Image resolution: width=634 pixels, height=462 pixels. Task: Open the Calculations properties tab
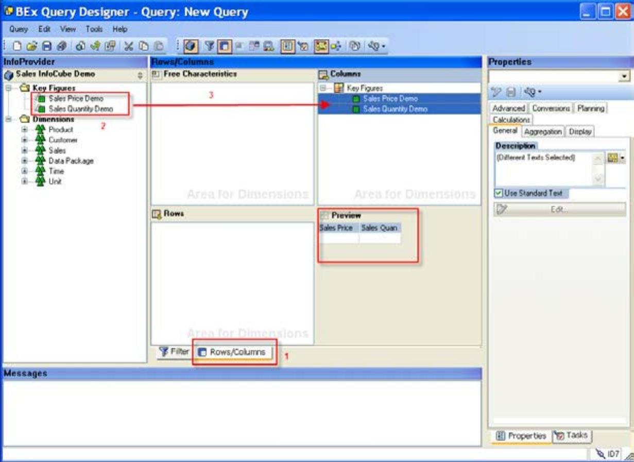[x=511, y=119]
